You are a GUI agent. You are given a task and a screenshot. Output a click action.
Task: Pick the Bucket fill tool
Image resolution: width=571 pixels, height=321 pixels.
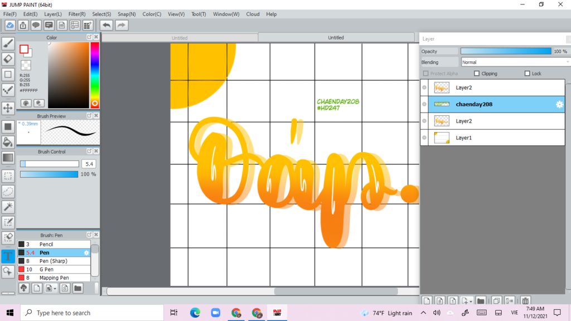click(8, 142)
